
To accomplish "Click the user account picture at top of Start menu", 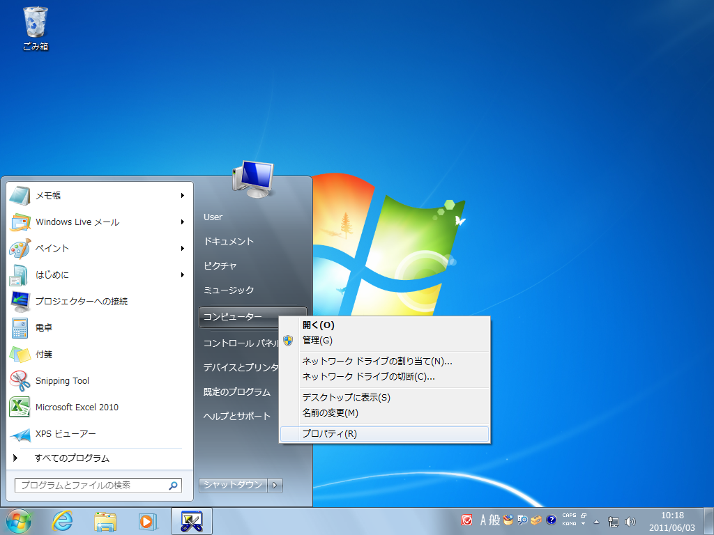I will [252, 178].
